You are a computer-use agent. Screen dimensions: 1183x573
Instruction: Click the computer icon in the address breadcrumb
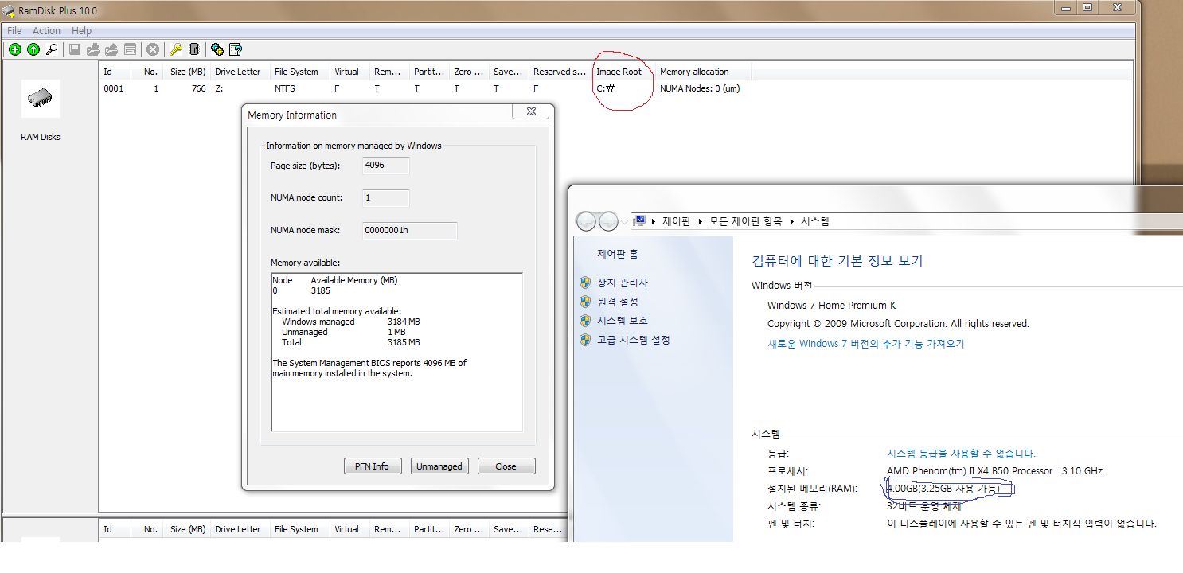click(639, 221)
